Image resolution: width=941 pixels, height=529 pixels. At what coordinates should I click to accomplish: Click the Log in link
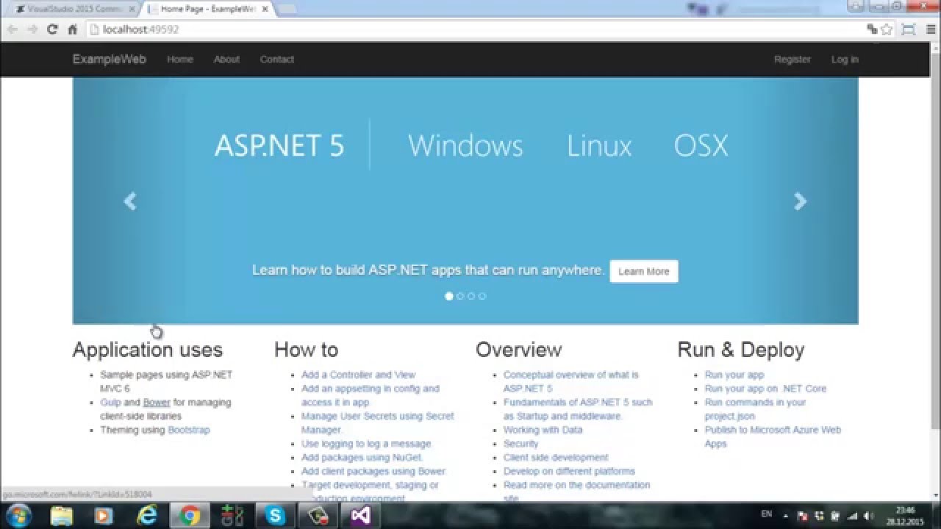[845, 60]
